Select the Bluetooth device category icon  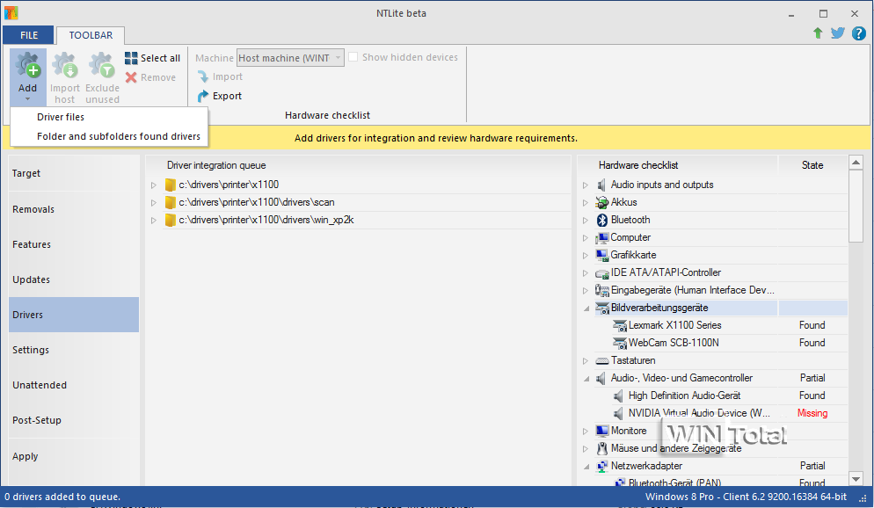[x=602, y=220]
